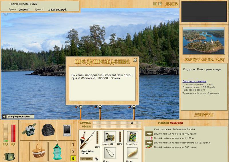Open the black backpack inventory
Viewport: 229px width, 162px height.
48,130
